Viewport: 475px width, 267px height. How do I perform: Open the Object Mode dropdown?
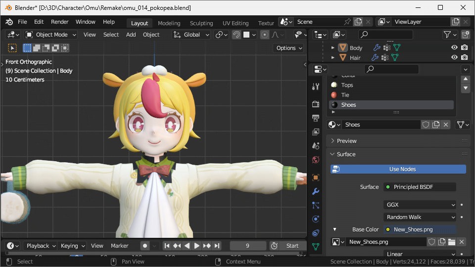pos(51,35)
